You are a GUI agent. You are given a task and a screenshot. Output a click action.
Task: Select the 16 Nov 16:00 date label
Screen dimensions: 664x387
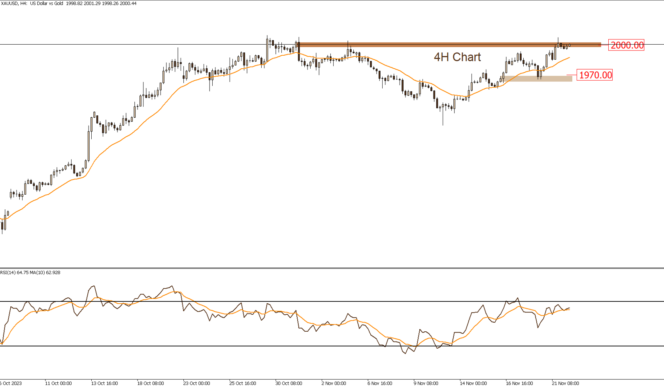pos(519,383)
